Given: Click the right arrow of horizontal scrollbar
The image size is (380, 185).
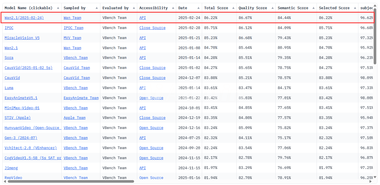Looking at the screenshot, I should [x=370, y=182].
